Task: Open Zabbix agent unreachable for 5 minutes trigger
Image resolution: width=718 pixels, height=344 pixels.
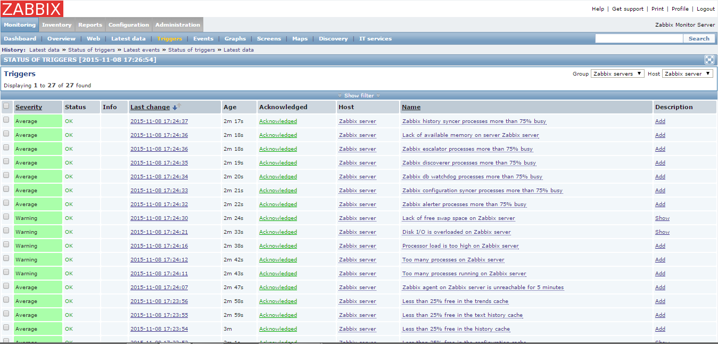Action: pyautogui.click(x=483, y=288)
